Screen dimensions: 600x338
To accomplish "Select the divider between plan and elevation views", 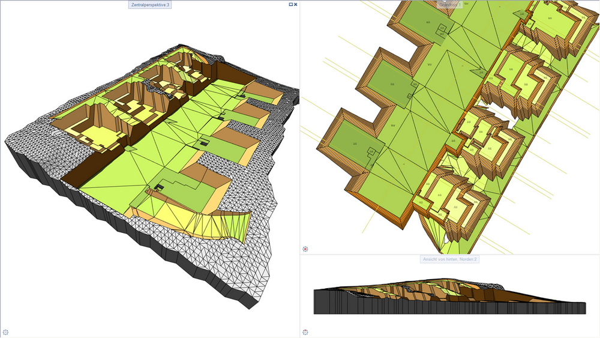I will [450, 254].
